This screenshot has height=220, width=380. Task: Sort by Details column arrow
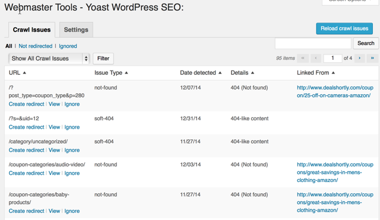click(252, 73)
